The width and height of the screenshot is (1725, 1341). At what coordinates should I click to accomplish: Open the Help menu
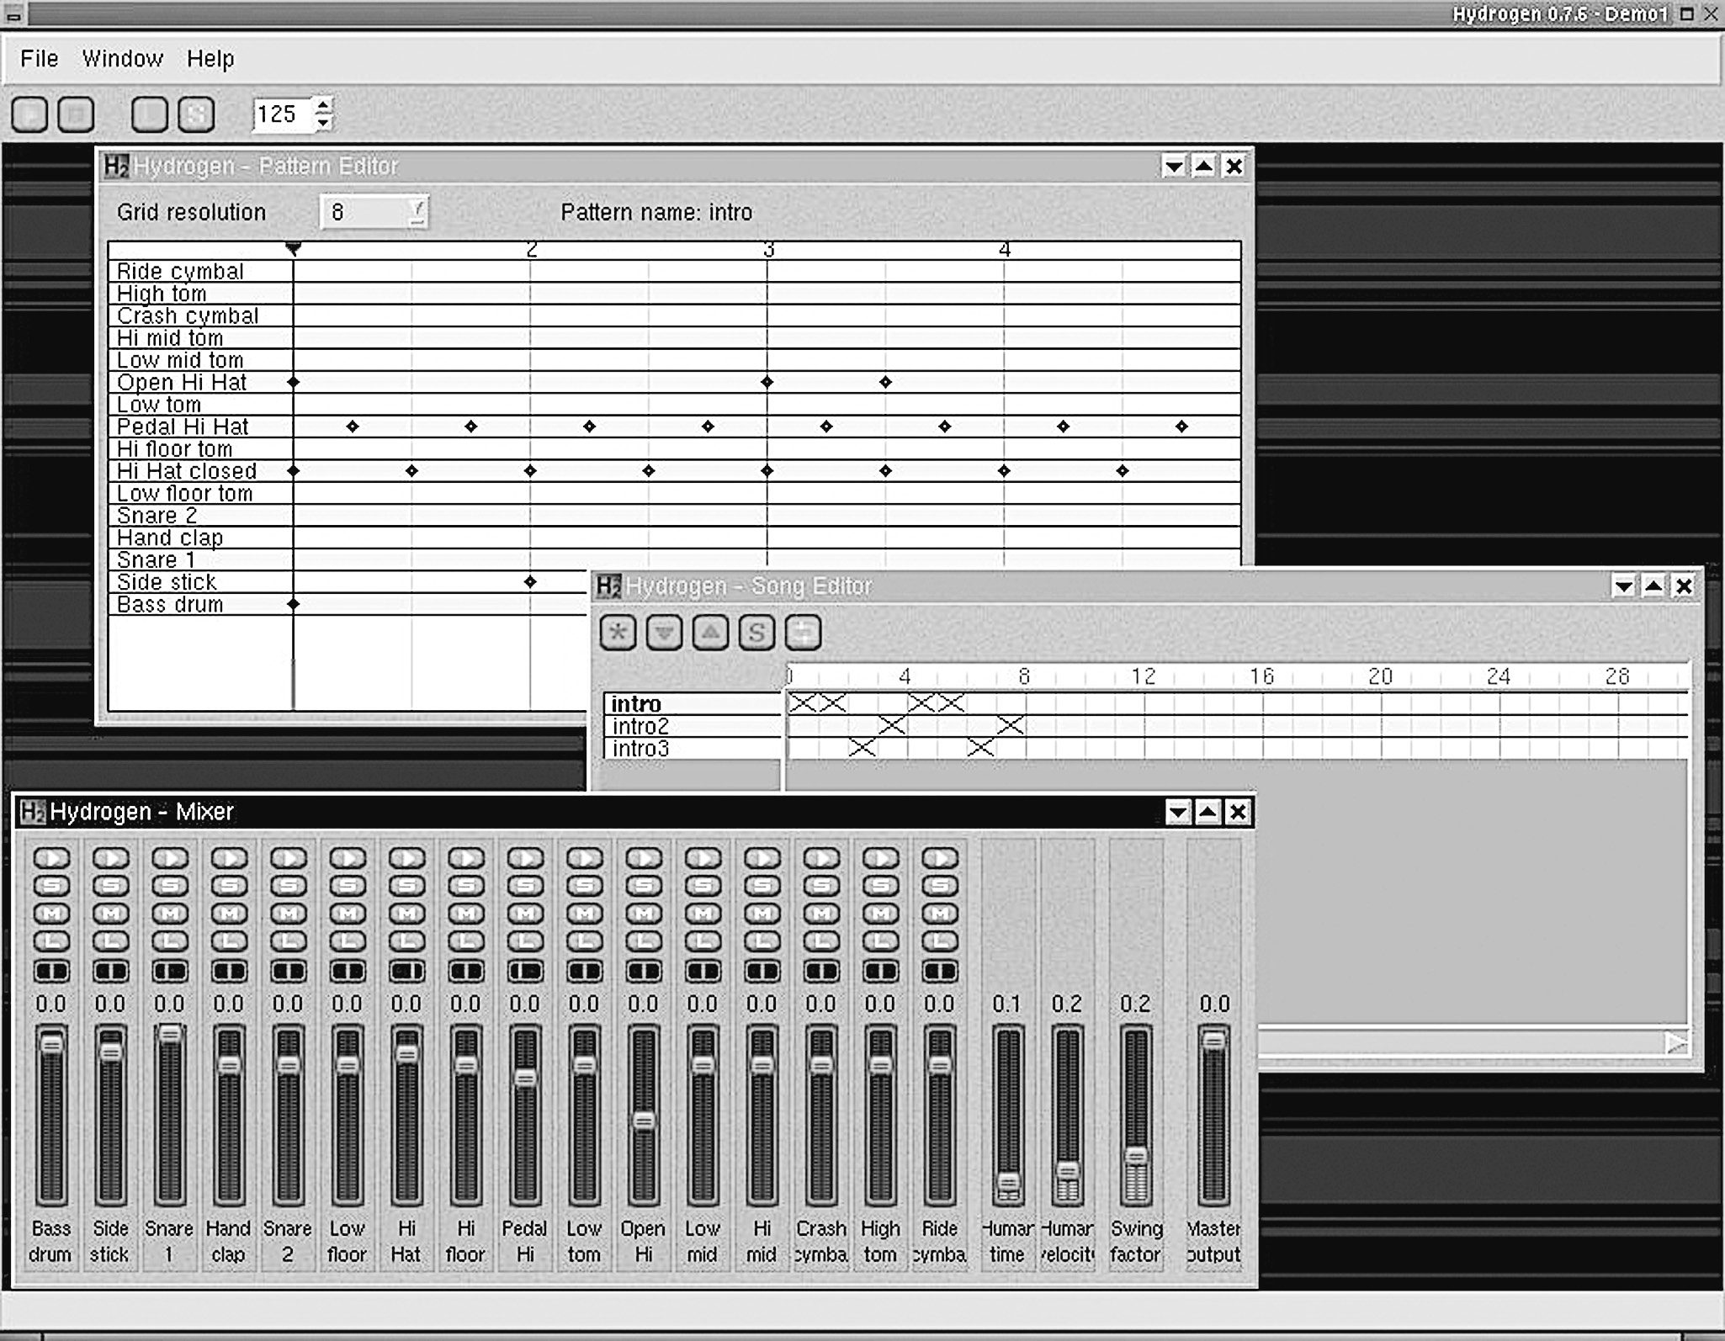tap(210, 59)
